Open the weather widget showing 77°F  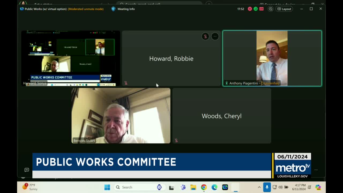coord(30,187)
